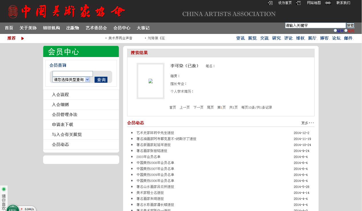Select the 站内 radio button

(346, 31)
